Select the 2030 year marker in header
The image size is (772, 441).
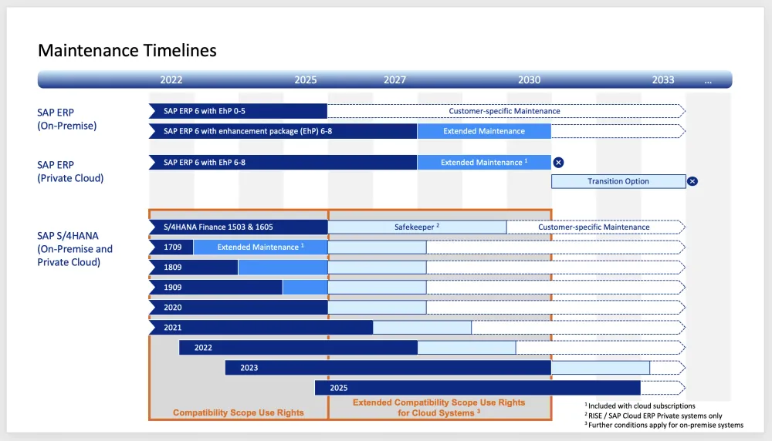pos(529,79)
